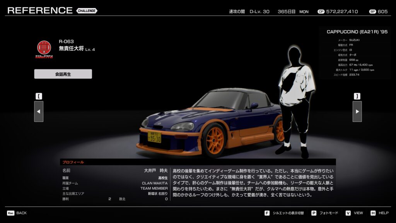The width and height of the screenshot is (396, 223).
Task: Click the rival name 無責任大将
Action: click(72, 49)
